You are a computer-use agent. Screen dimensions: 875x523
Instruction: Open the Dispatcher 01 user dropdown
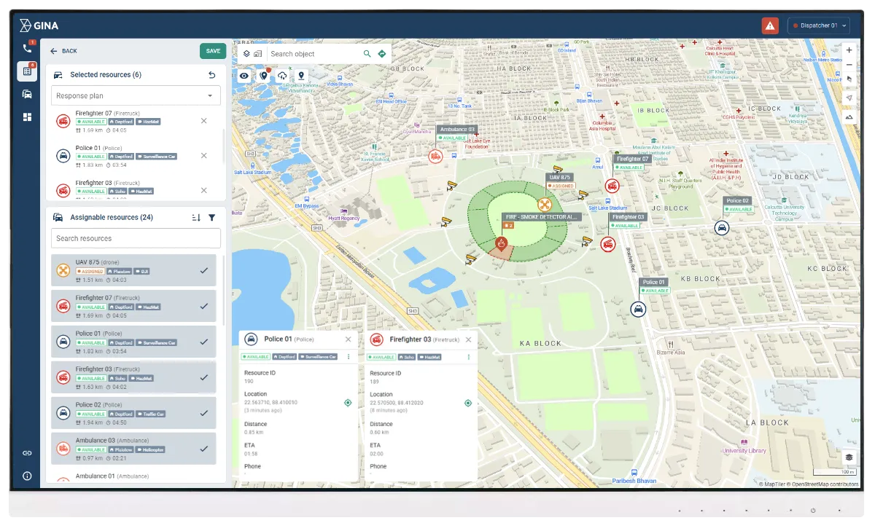(x=819, y=25)
